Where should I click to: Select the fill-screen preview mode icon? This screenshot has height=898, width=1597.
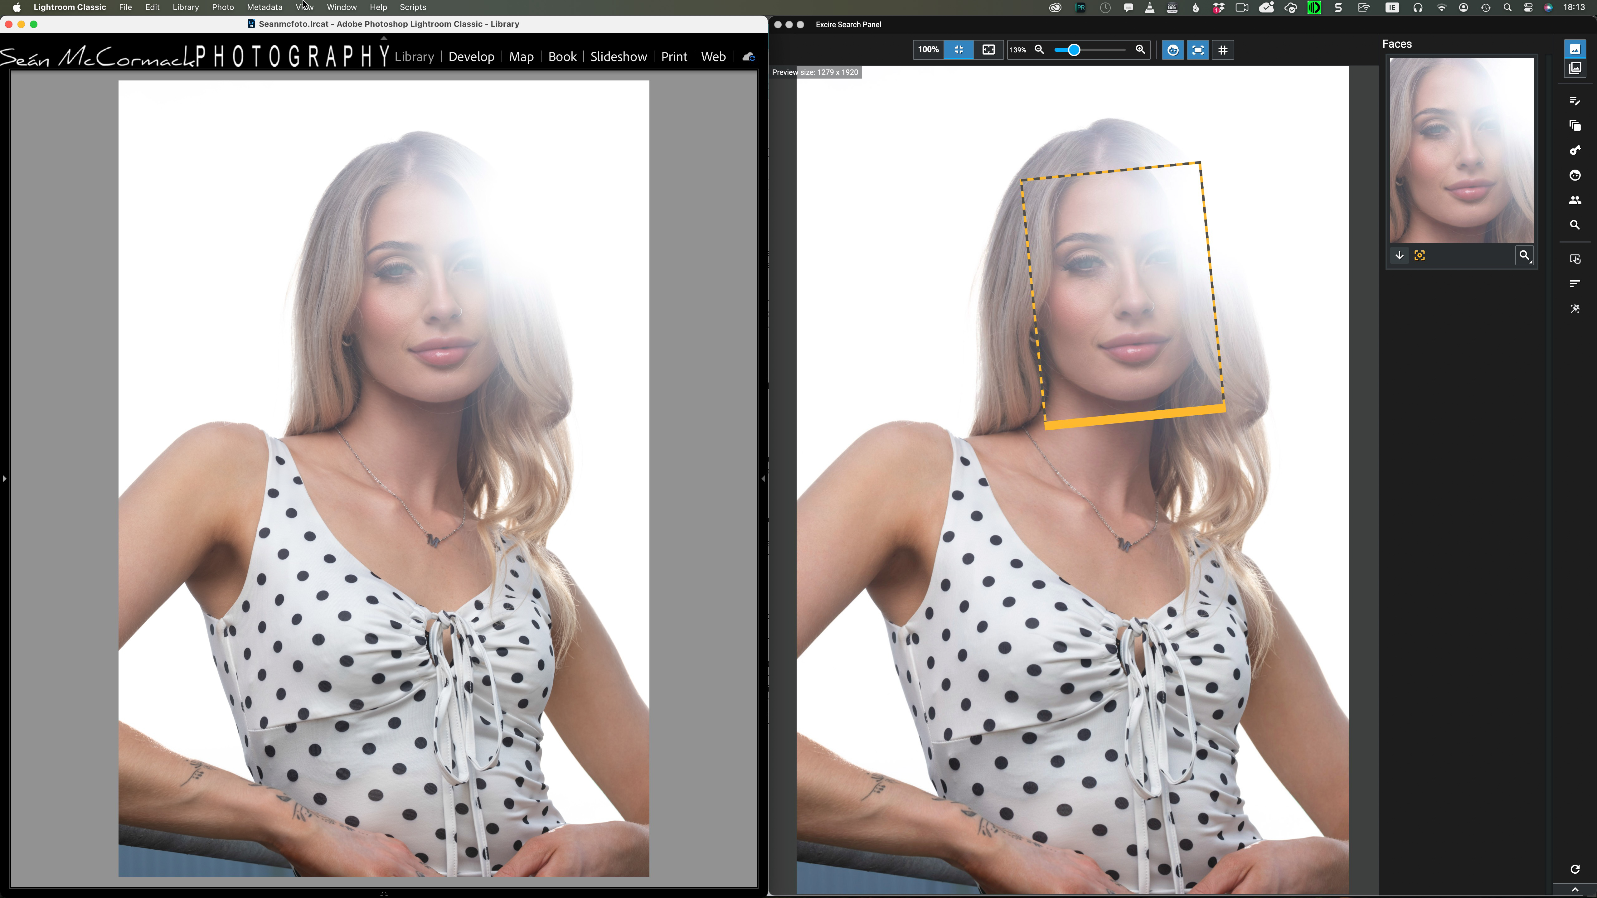tap(989, 50)
